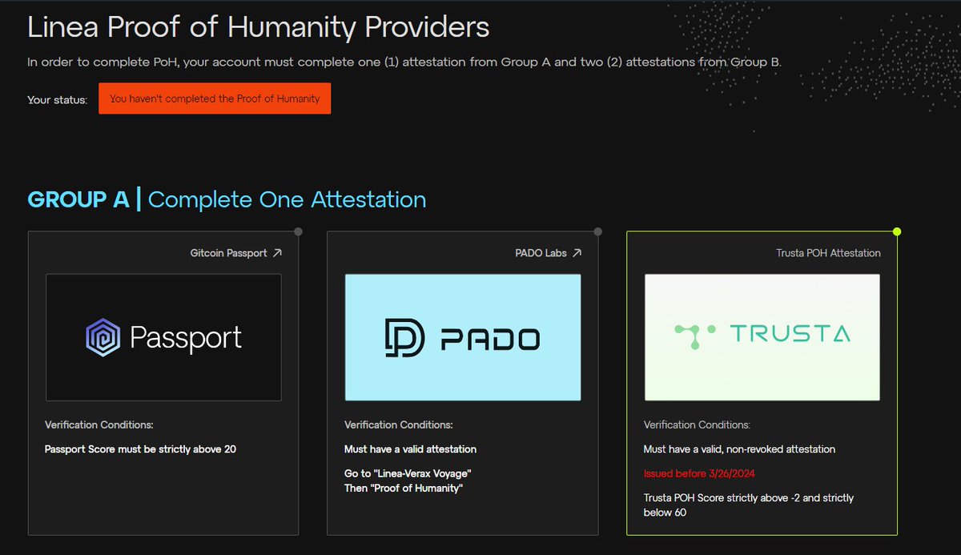Screen dimensions: 961x555
Task: Click the PADO logo banner
Action: coord(463,337)
